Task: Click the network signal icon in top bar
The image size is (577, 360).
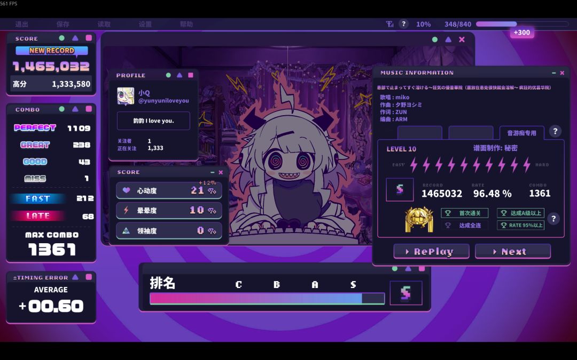Action: point(389,24)
